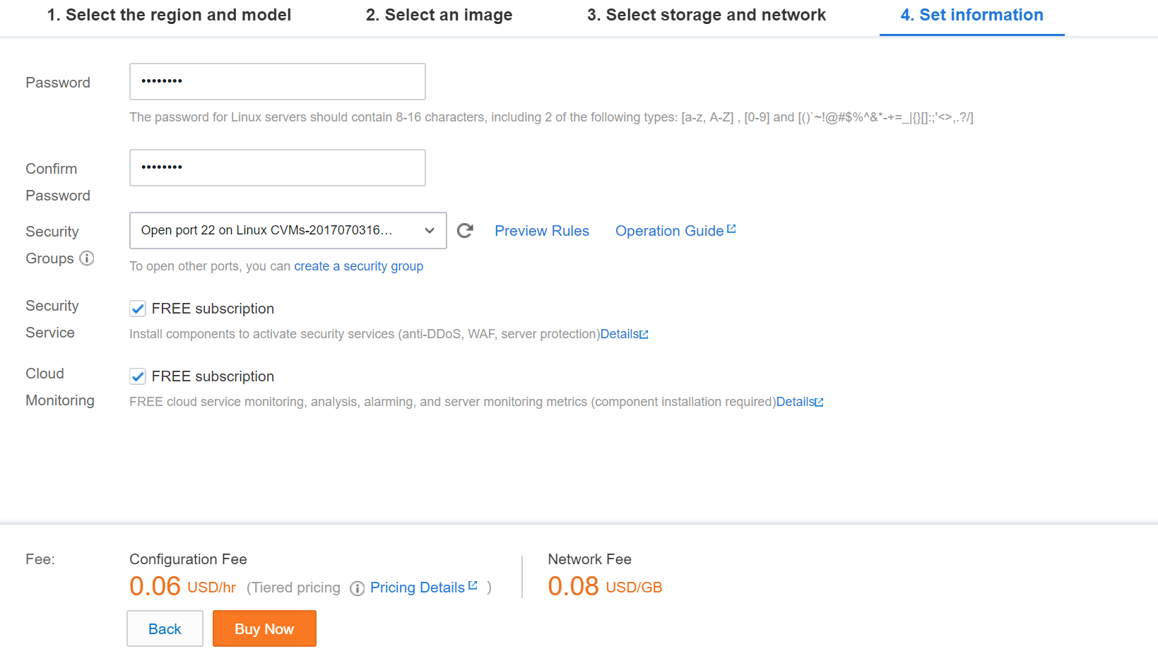The image size is (1158, 656).
Task: Open Tiered pricing info icon
Action: (358, 588)
